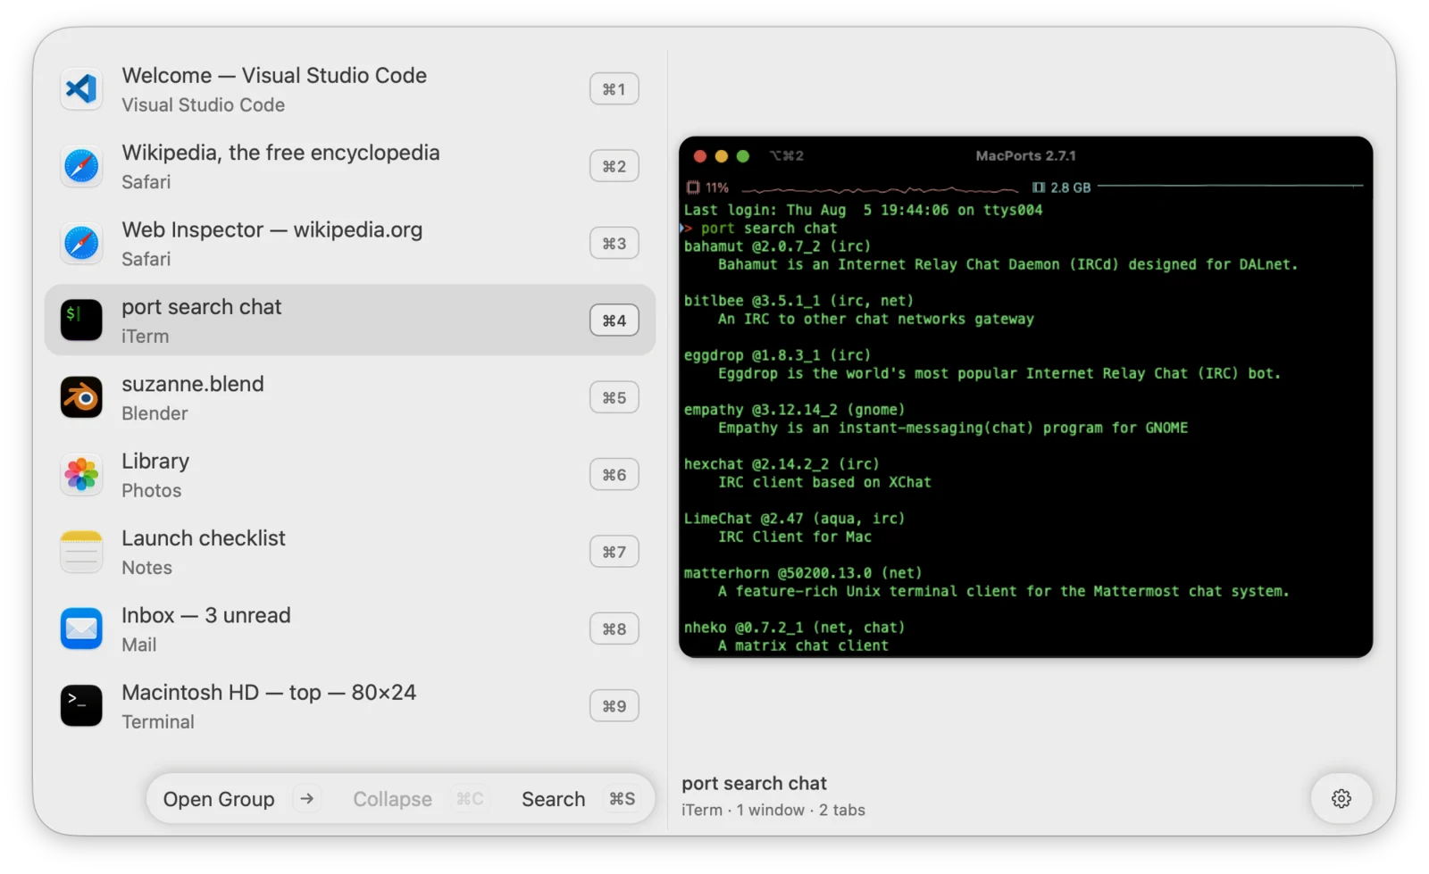Click the nheko @0.7.2_1 (net, chat) line
This screenshot has width=1429, height=874.
point(794,628)
